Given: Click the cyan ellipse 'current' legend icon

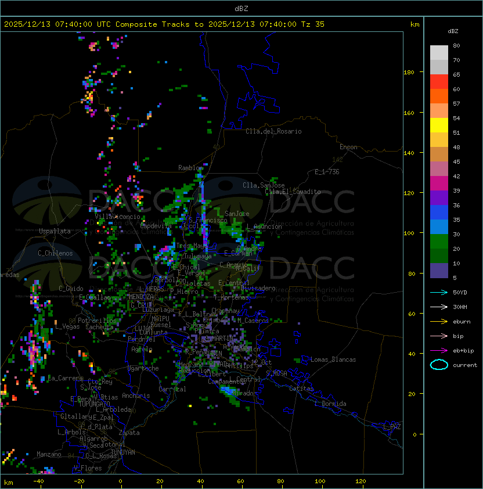Looking at the screenshot, I should click(x=439, y=365).
